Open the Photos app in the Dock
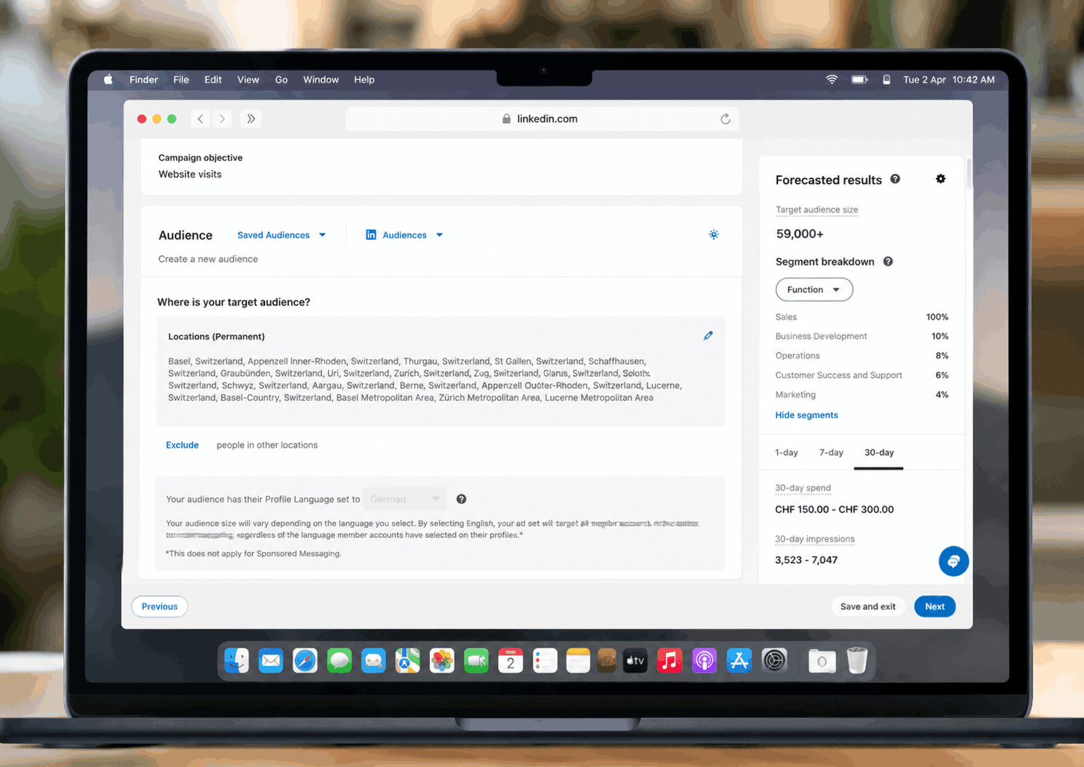1084x767 pixels. pyautogui.click(x=442, y=660)
